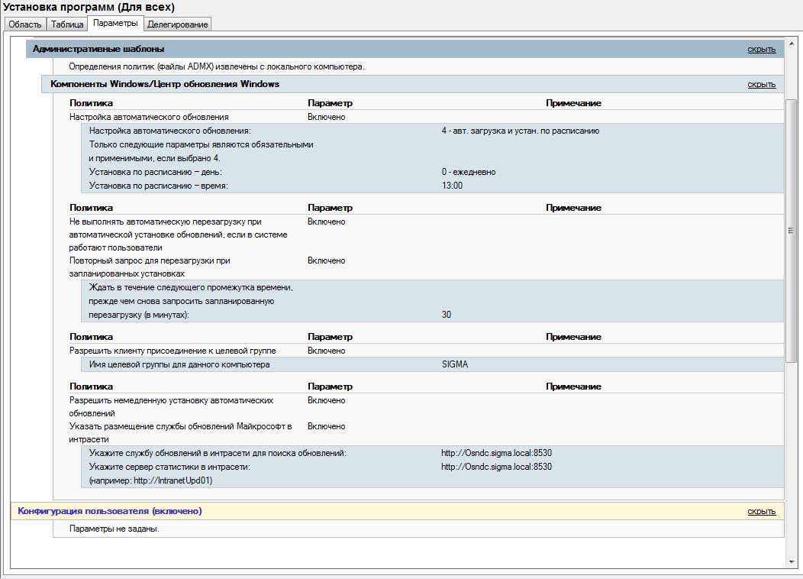Click Установка по расписанию – время label

click(x=158, y=186)
